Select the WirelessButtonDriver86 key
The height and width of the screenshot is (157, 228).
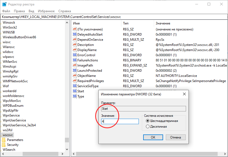coord(19,37)
